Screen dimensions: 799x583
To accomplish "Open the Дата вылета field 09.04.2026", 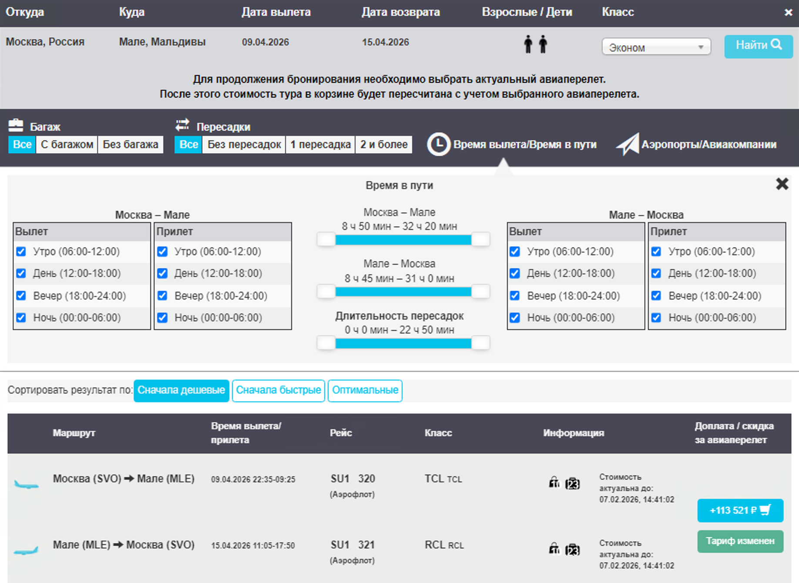I will click(265, 42).
